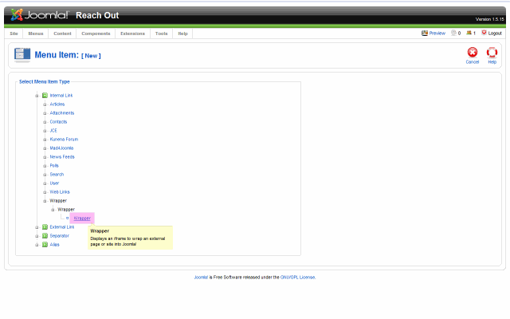Select the Web Links tree item
The width and height of the screenshot is (510, 319).
coord(60,192)
